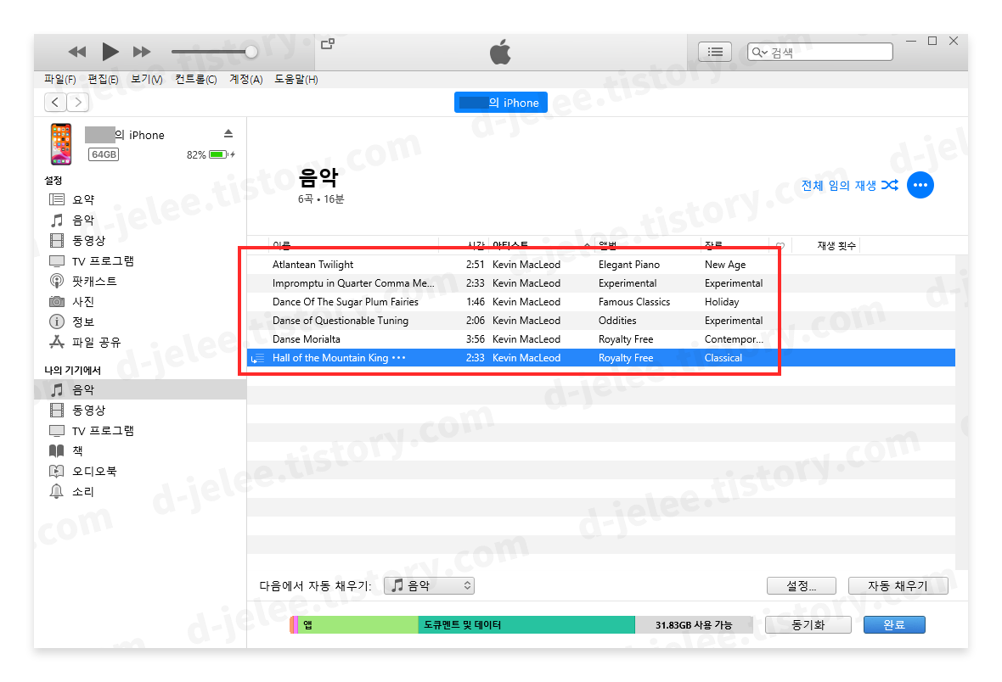Open 동영상 under the 설정 section
Image resolution: width=1002 pixels, height=682 pixels.
coord(88,240)
